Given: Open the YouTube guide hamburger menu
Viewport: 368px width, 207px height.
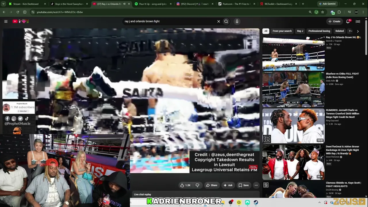Looking at the screenshot, I should [6, 21].
